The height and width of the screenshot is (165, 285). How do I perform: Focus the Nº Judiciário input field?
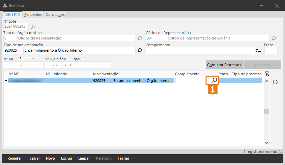[78, 65]
